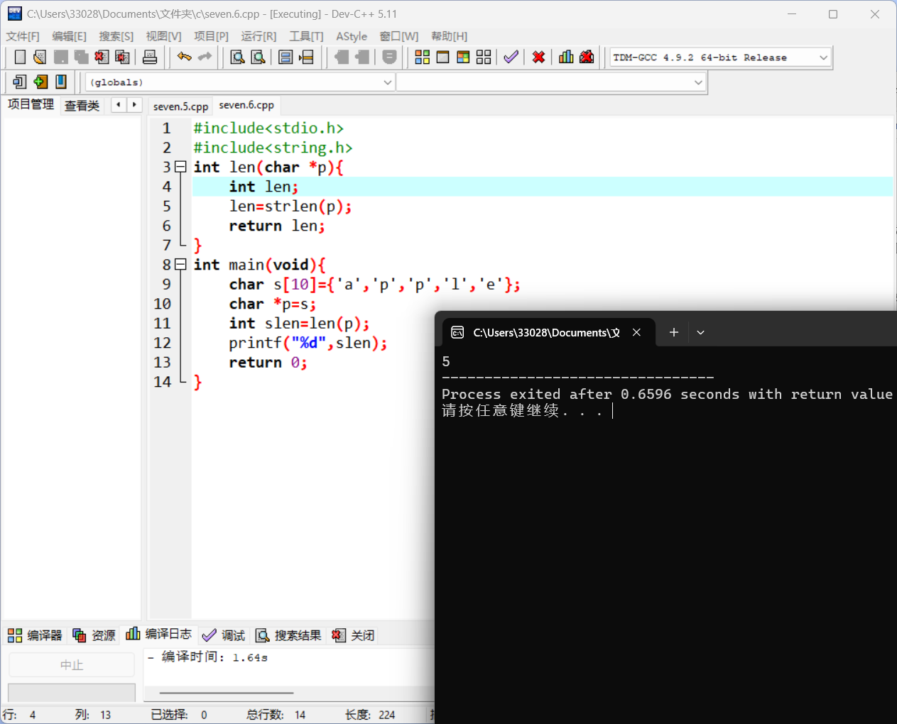This screenshot has width=897, height=724.
Task: Open the 帮助[H] menu
Action: (449, 36)
